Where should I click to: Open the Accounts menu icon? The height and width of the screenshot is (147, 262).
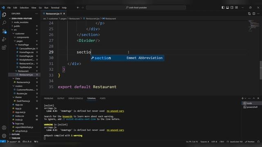coord(4,128)
